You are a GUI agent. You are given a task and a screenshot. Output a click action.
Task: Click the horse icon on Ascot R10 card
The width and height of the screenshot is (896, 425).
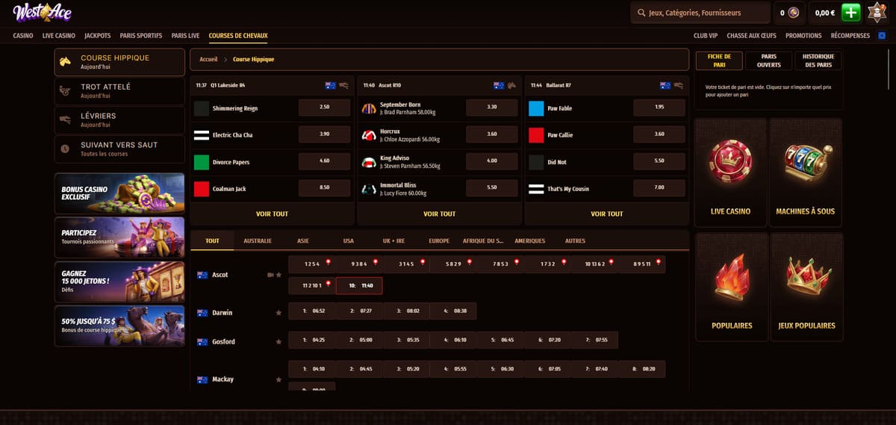coord(511,85)
